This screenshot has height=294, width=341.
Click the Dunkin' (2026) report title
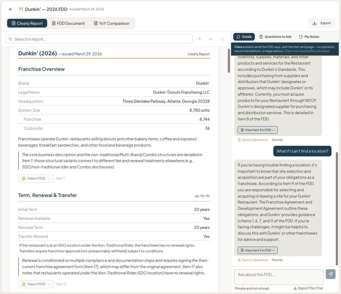(x=38, y=53)
